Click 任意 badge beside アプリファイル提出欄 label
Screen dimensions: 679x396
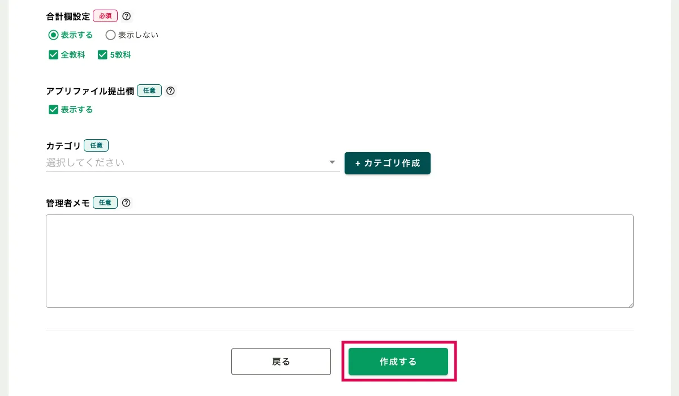[149, 91]
